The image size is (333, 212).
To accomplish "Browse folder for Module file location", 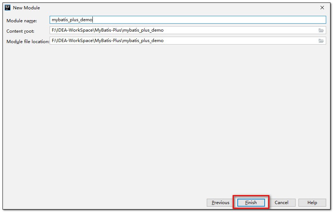I will point(321,41).
